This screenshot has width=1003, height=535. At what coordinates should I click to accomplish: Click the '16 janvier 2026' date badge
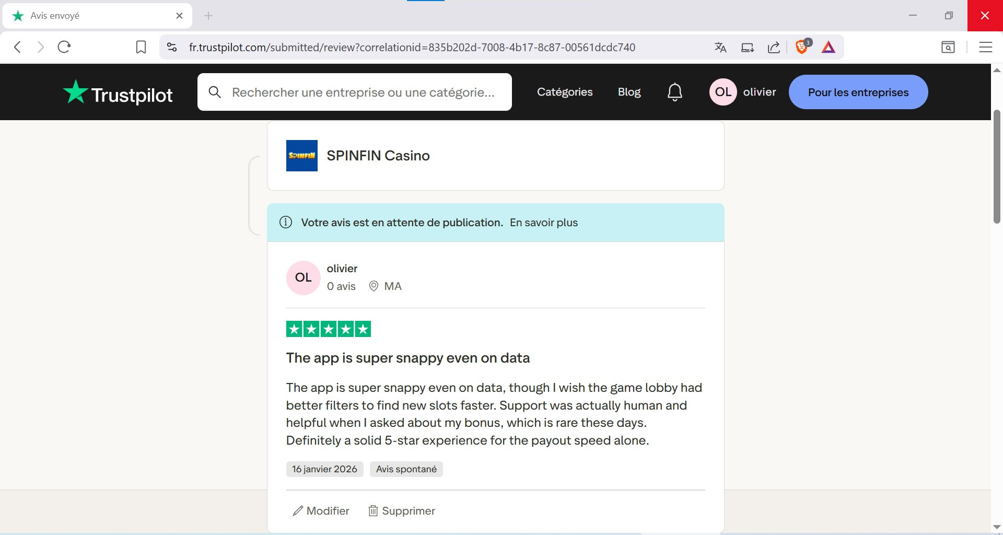coord(324,469)
